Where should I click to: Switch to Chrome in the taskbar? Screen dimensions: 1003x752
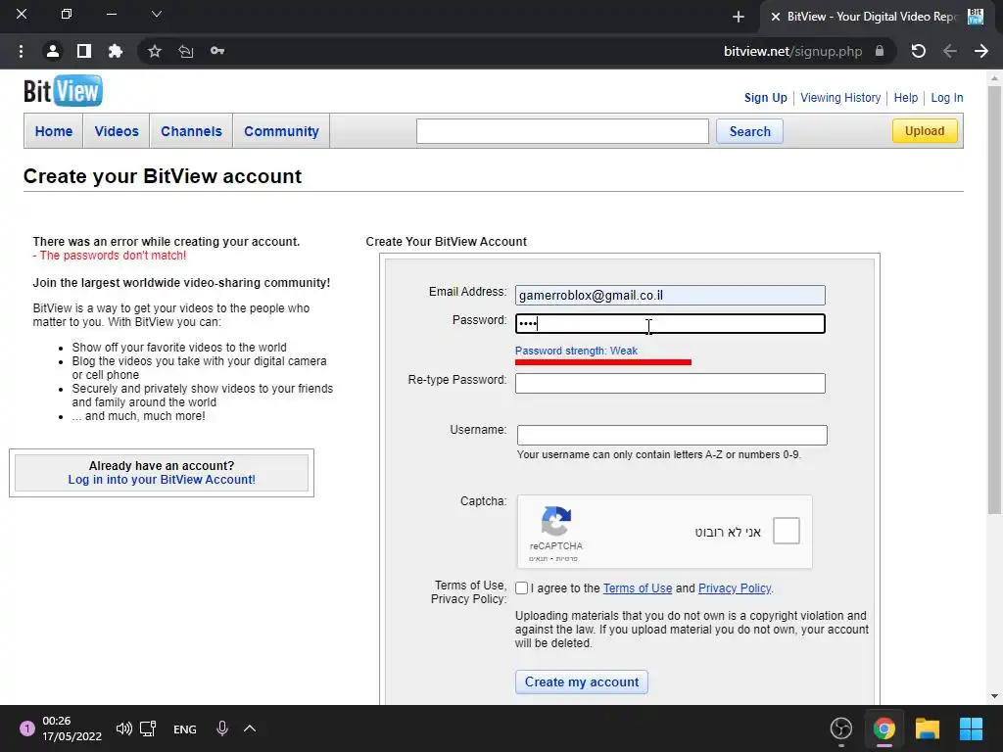pyautogui.click(x=884, y=728)
